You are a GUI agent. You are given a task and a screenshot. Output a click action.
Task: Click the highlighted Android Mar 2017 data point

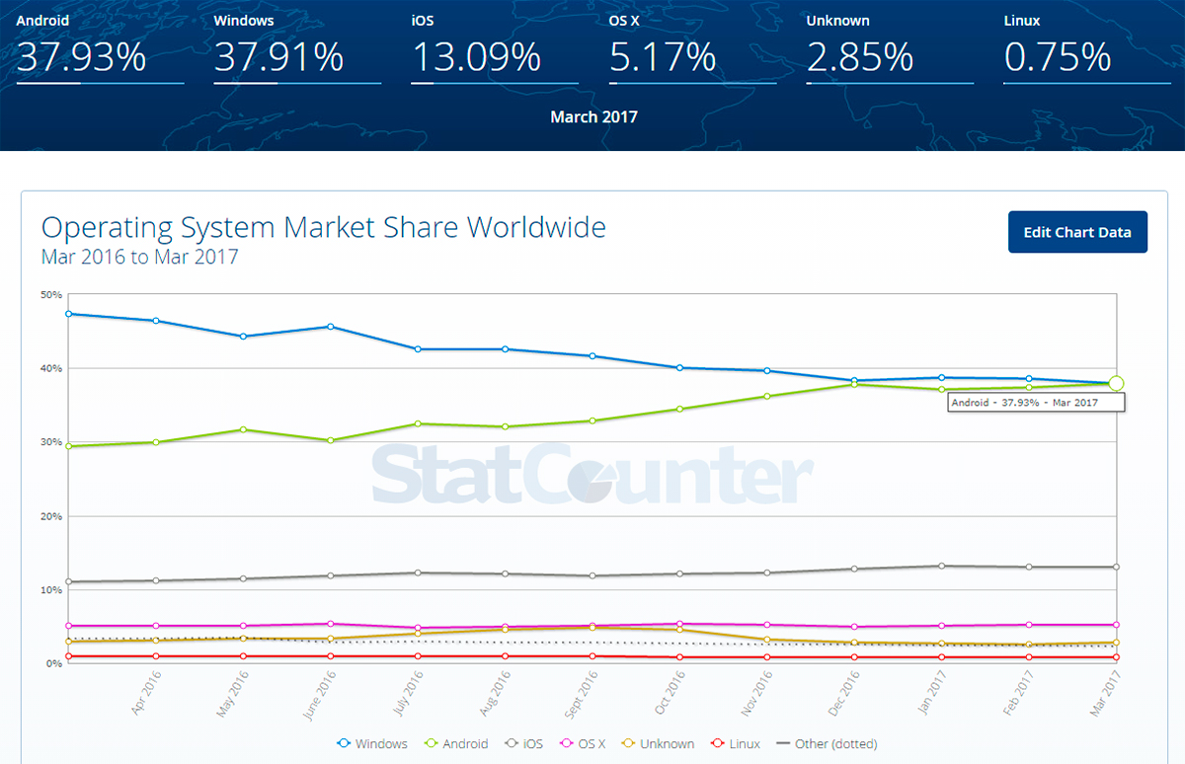[x=1116, y=383]
